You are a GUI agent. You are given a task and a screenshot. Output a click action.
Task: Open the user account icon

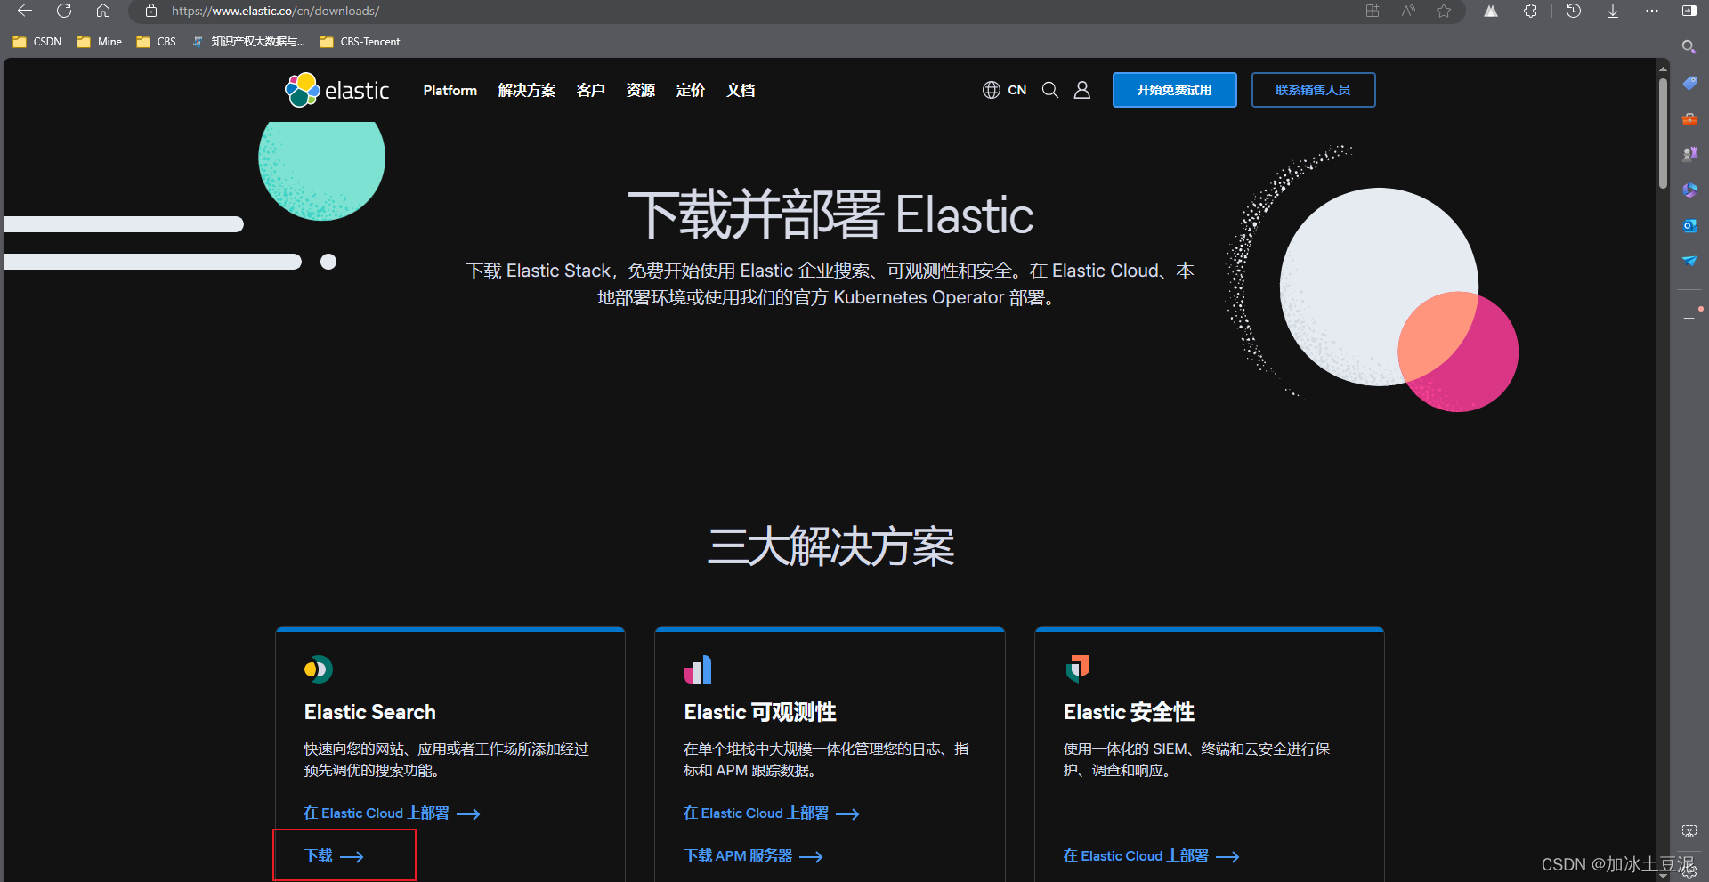pos(1082,90)
